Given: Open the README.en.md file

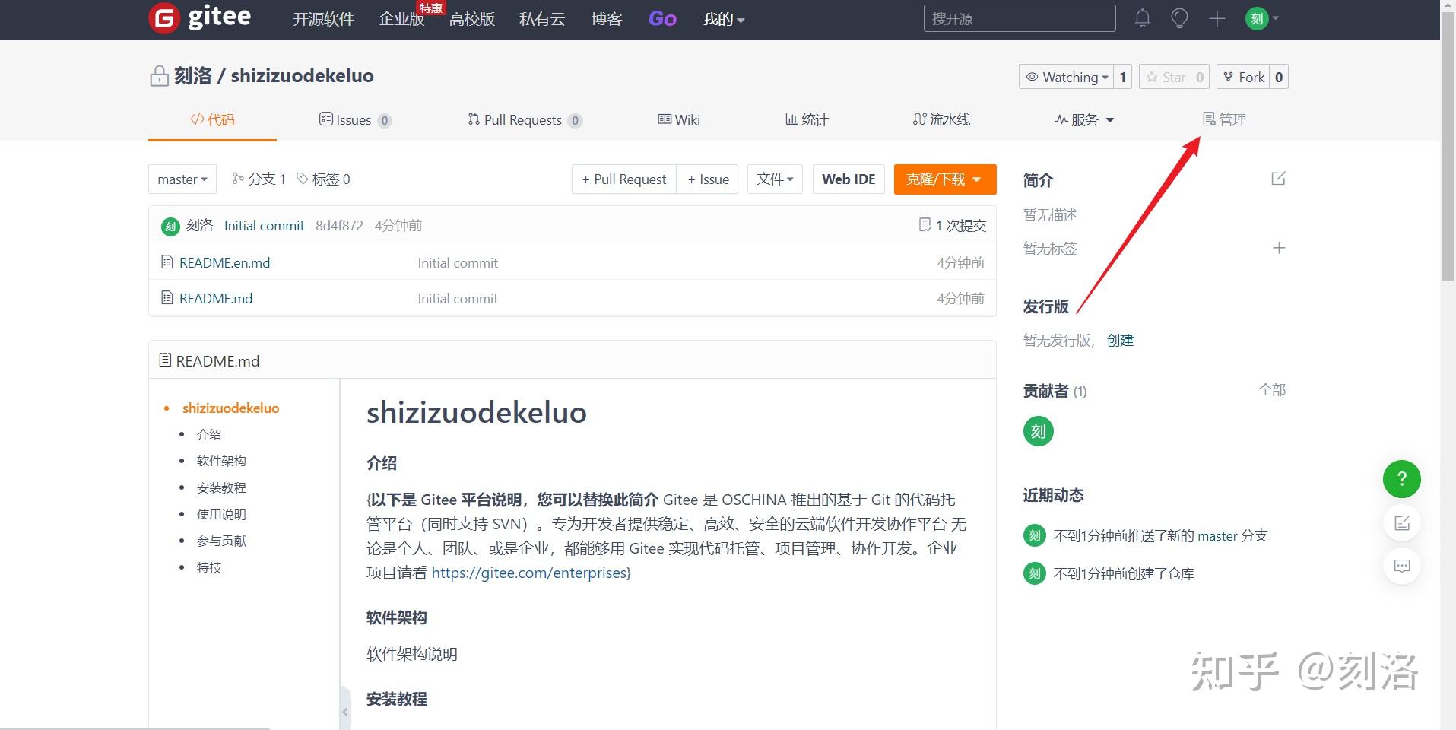Looking at the screenshot, I should [224, 262].
